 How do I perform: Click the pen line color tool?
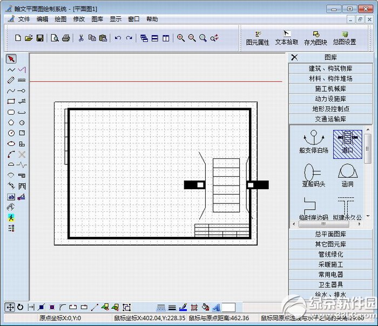(x=183, y=307)
